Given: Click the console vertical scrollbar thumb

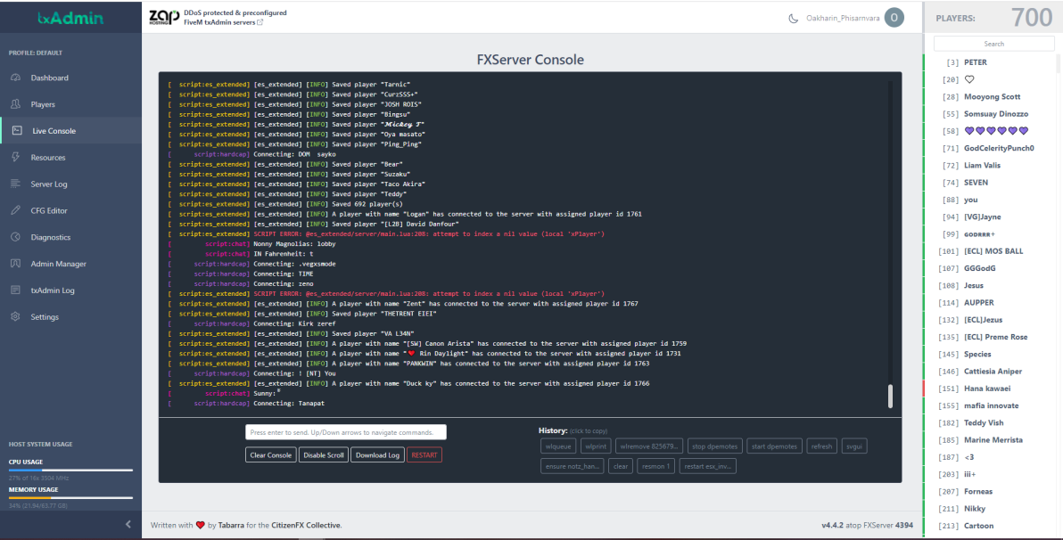Looking at the screenshot, I should (x=890, y=397).
